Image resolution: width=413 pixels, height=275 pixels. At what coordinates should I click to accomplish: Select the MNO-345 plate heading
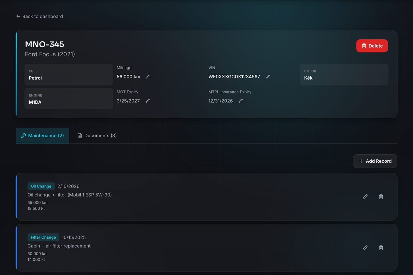[44, 44]
